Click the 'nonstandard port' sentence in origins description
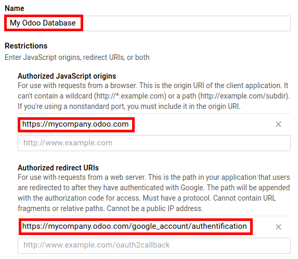The image size is (298, 259). [129, 106]
